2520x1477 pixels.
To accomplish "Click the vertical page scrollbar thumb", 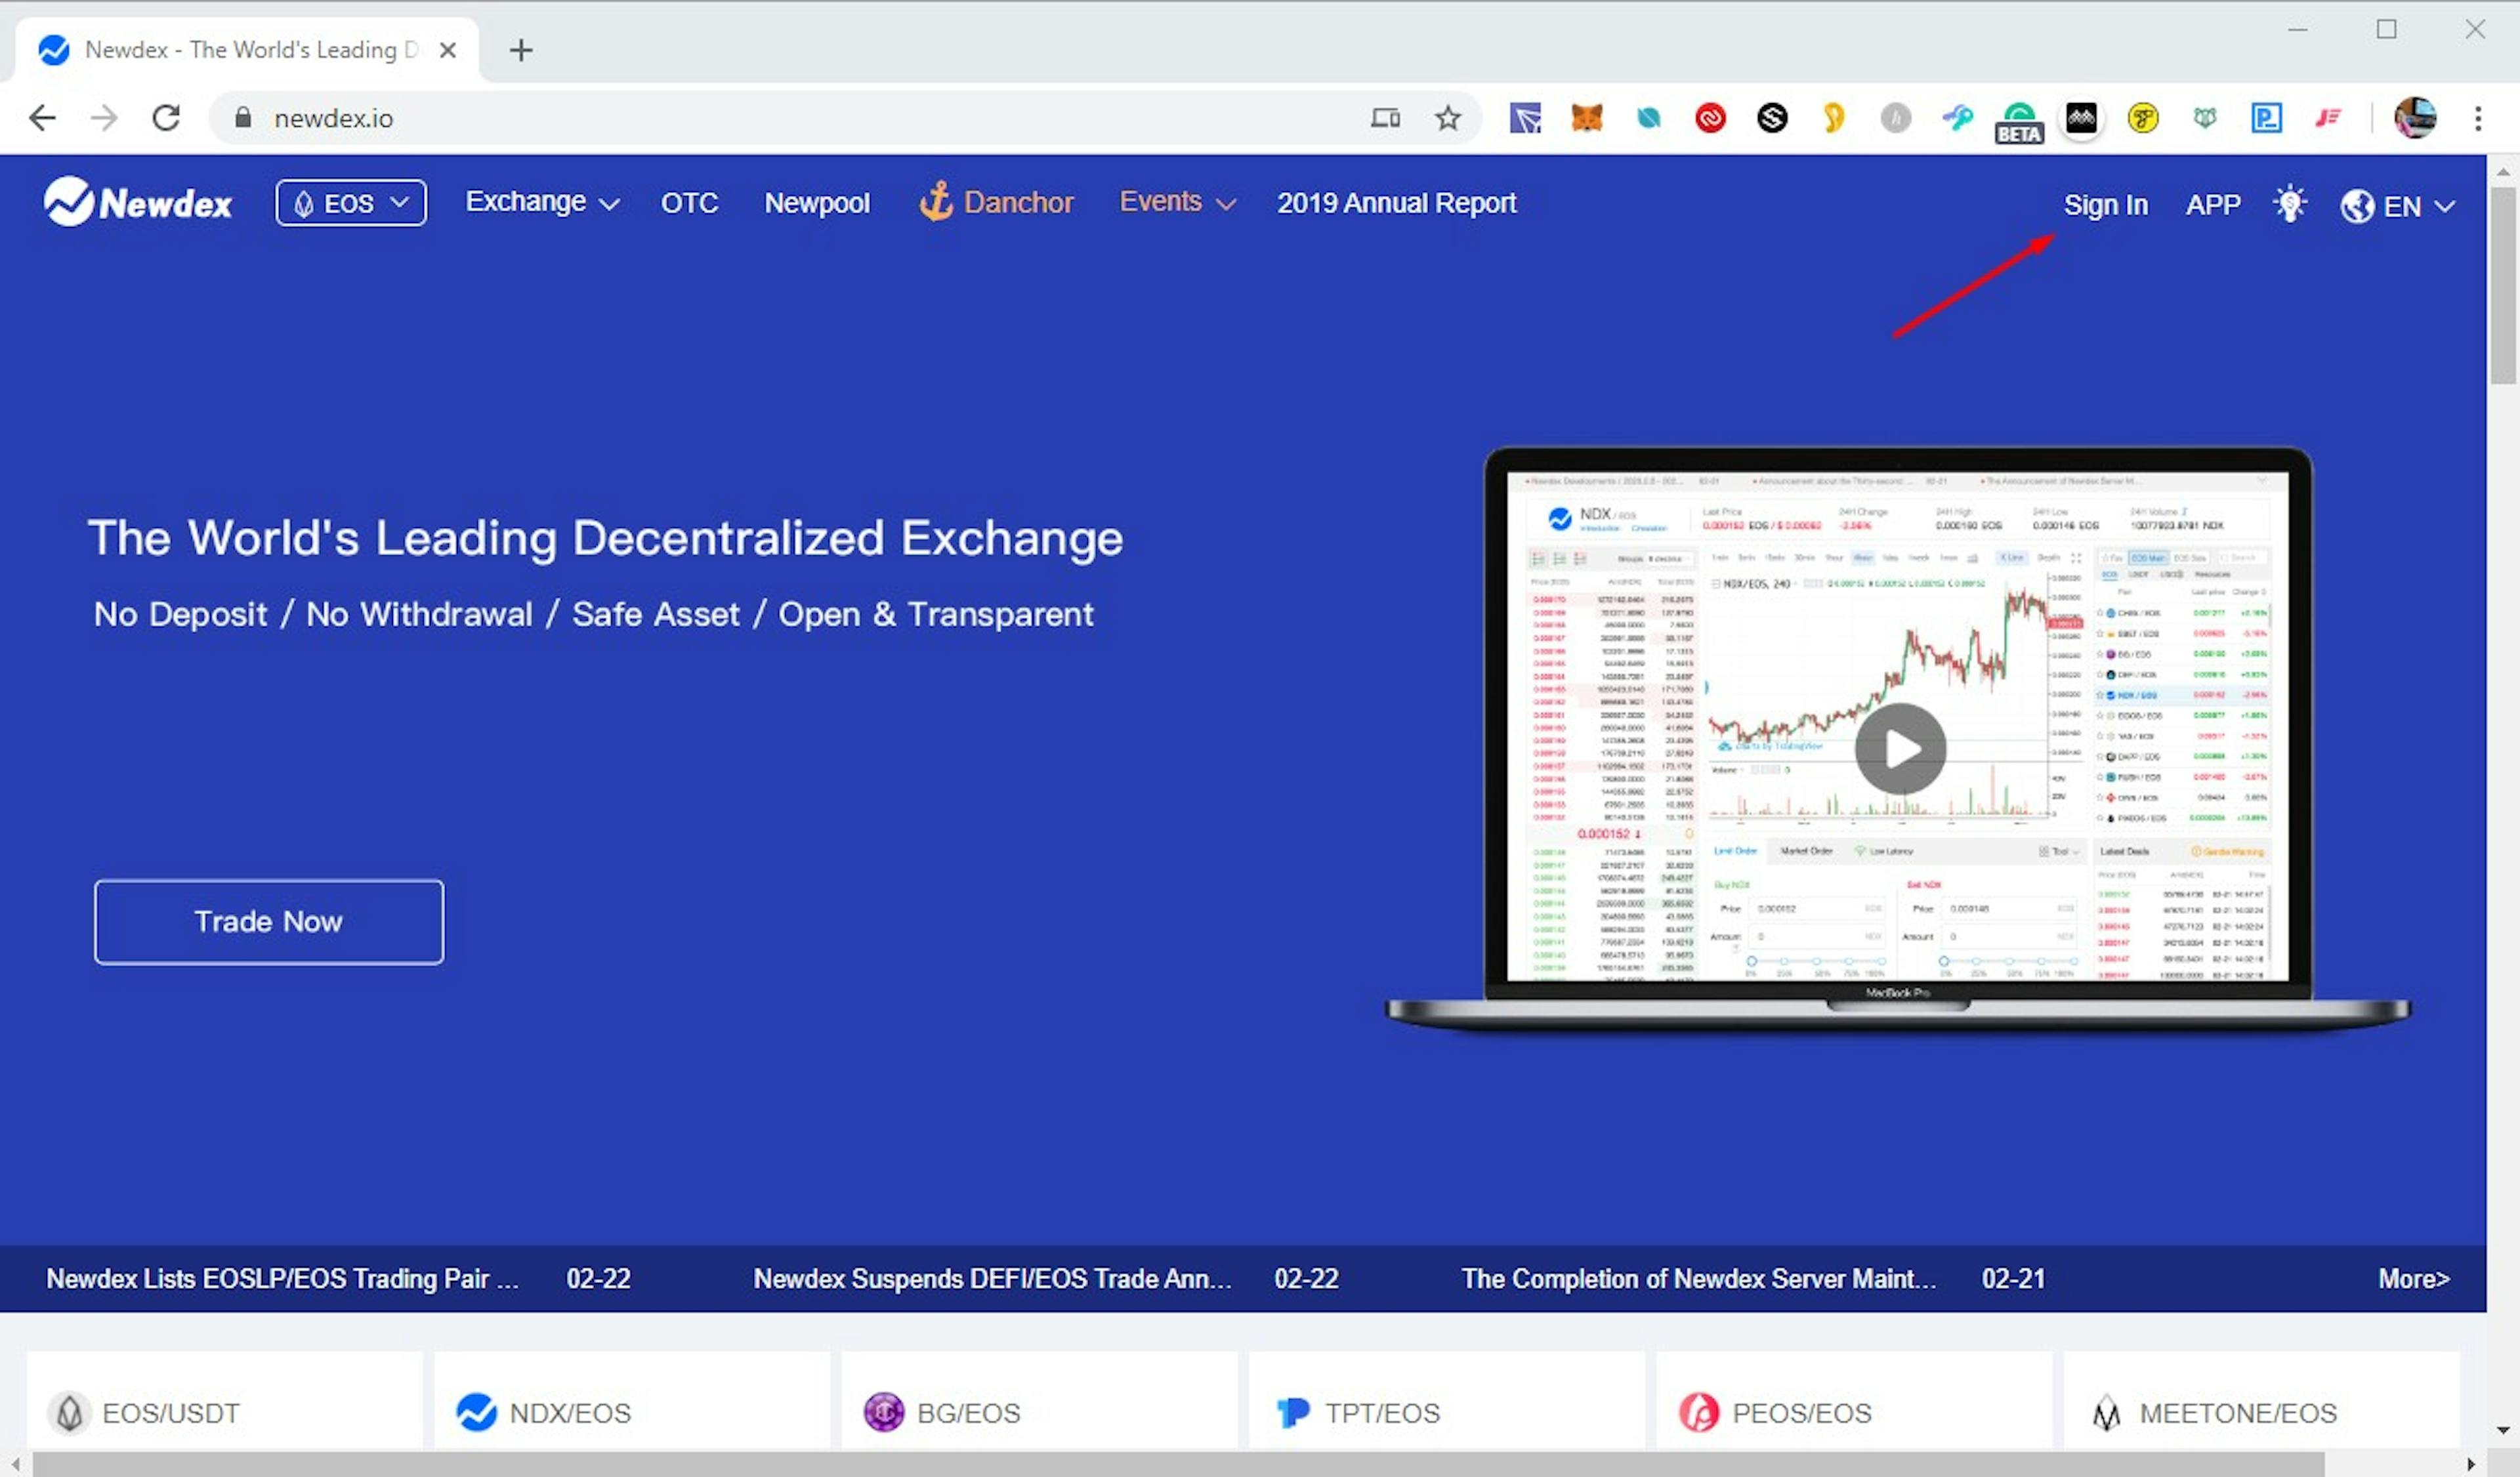I will pos(2502,285).
